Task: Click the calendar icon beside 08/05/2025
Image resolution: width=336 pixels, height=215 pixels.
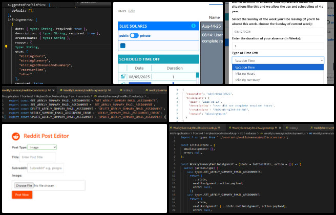Action: pyautogui.click(x=123, y=76)
